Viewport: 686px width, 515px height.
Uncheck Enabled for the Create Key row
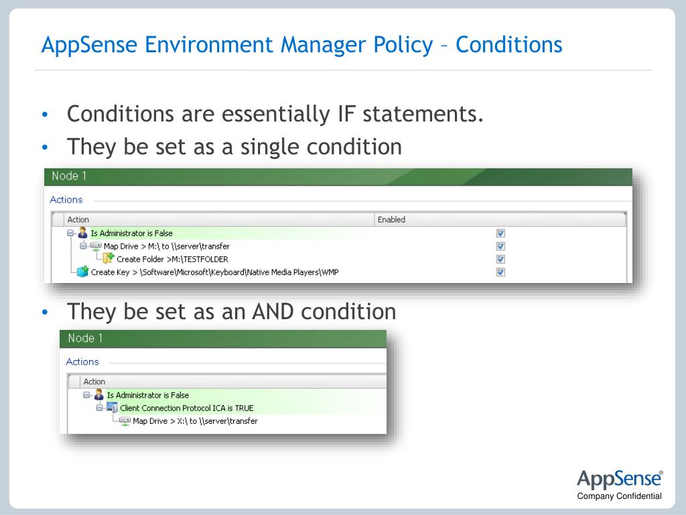tap(500, 272)
